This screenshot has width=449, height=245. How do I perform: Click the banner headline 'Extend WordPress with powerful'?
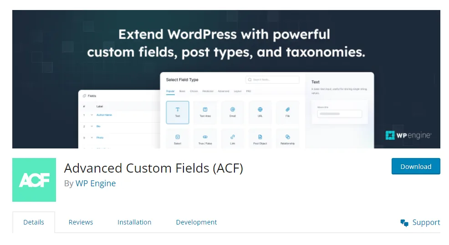(224, 35)
